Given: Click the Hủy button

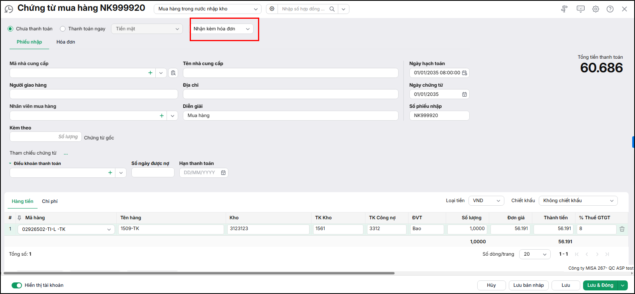Looking at the screenshot, I should (491, 285).
